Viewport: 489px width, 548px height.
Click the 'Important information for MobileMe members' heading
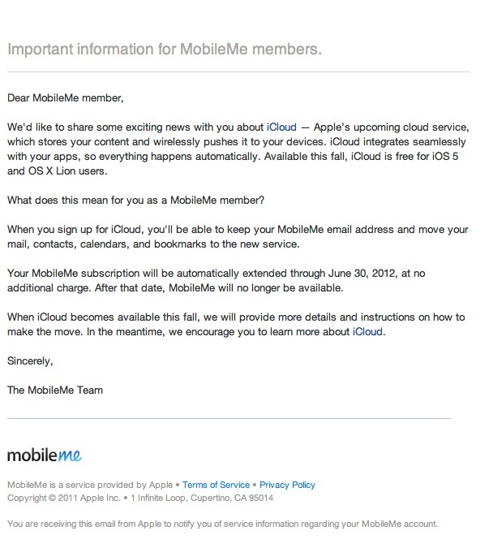pos(165,50)
